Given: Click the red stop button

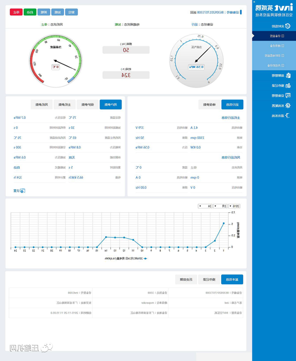Looking at the screenshot, I should tap(16, 12).
